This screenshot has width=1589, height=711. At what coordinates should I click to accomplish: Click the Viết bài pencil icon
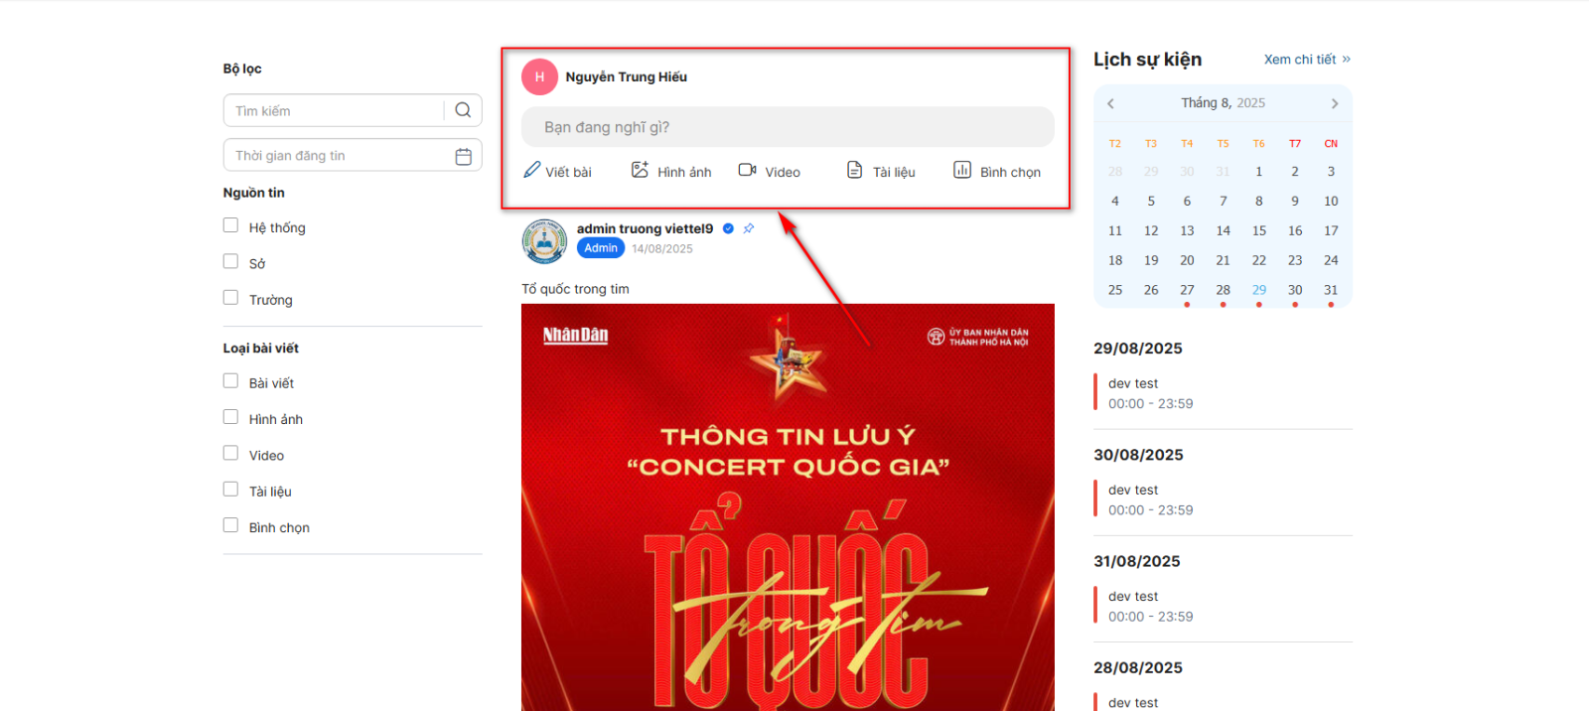(x=532, y=170)
